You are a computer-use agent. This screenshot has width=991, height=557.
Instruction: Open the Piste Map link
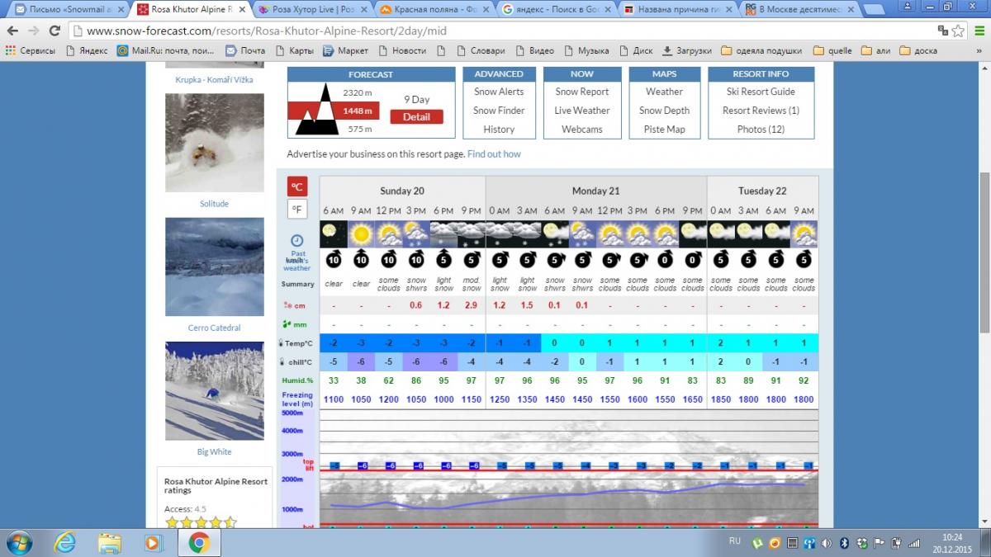(664, 130)
